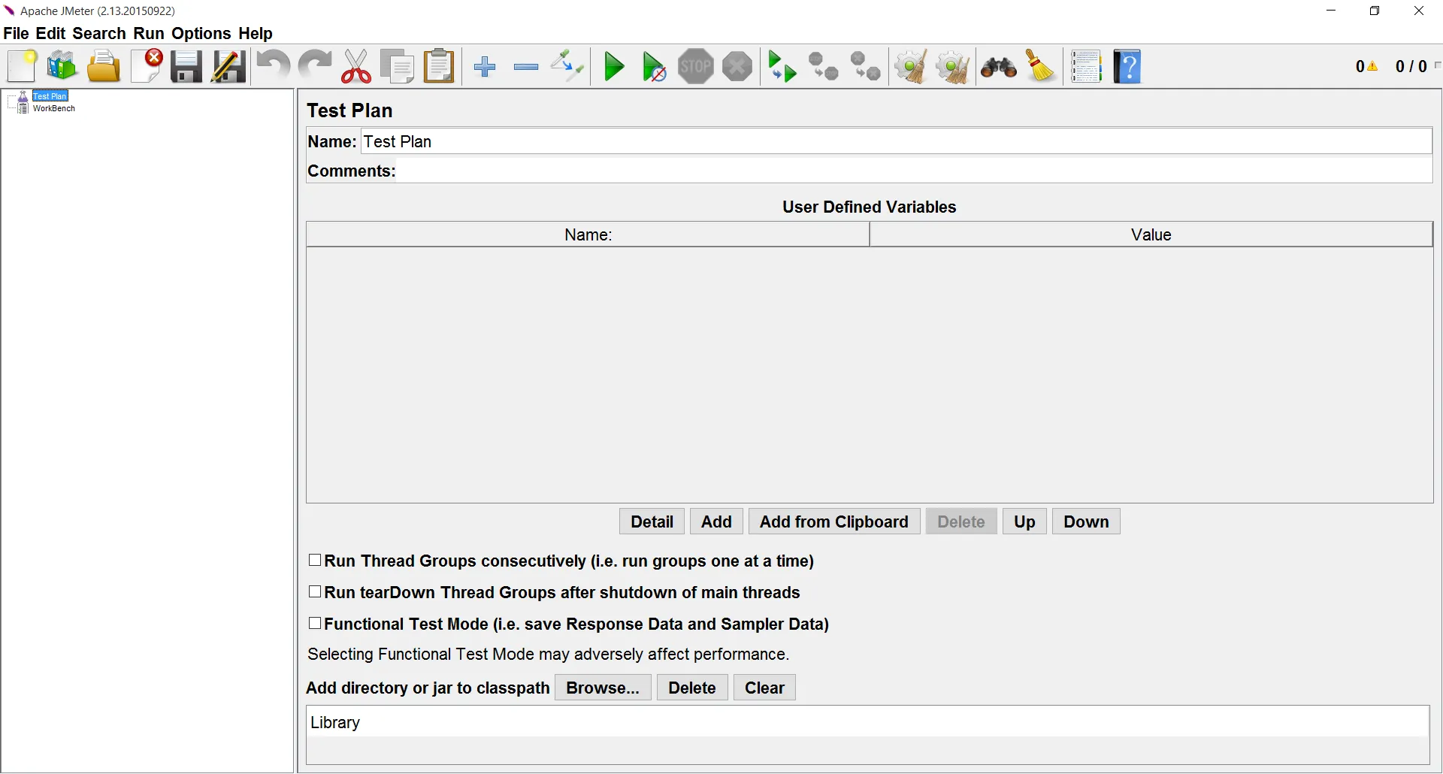
Task: Click the Clear All results icon
Action: [x=953, y=67]
